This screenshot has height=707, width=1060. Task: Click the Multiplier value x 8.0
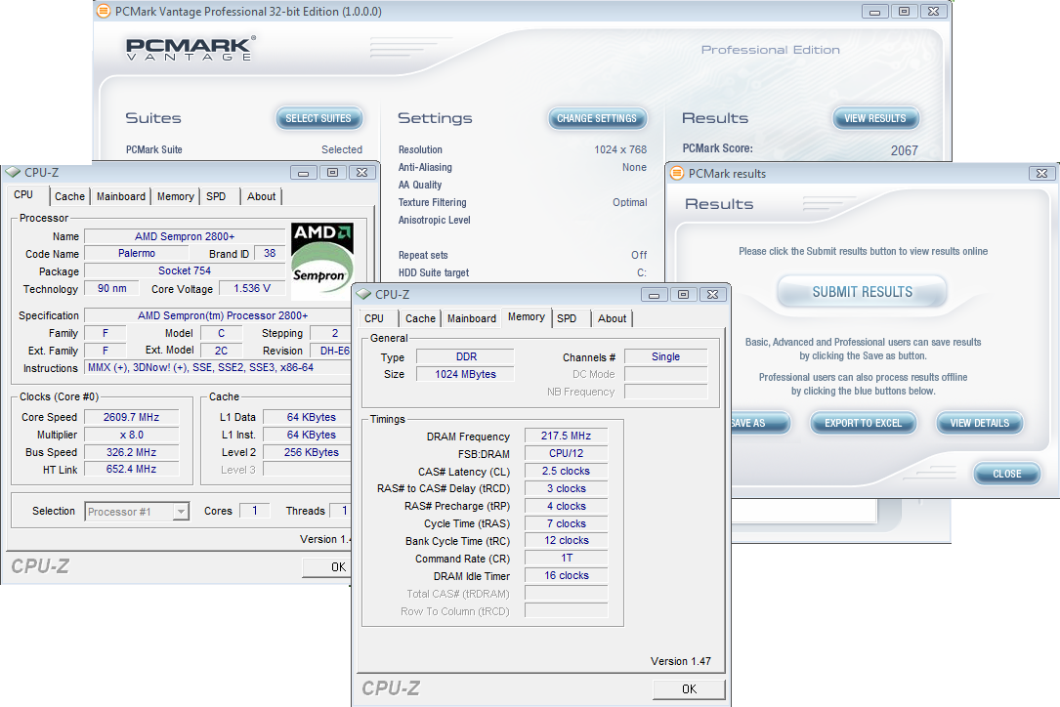pos(131,435)
